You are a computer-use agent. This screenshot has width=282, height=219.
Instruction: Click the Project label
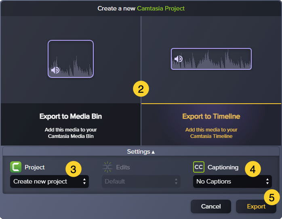point(34,167)
